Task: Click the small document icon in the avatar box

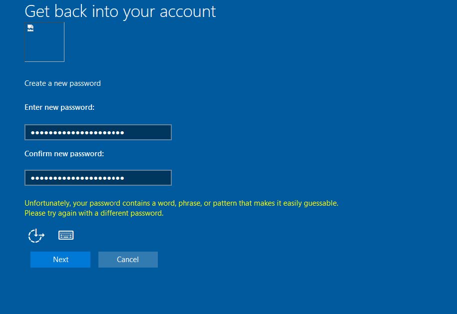Action: [x=30, y=29]
